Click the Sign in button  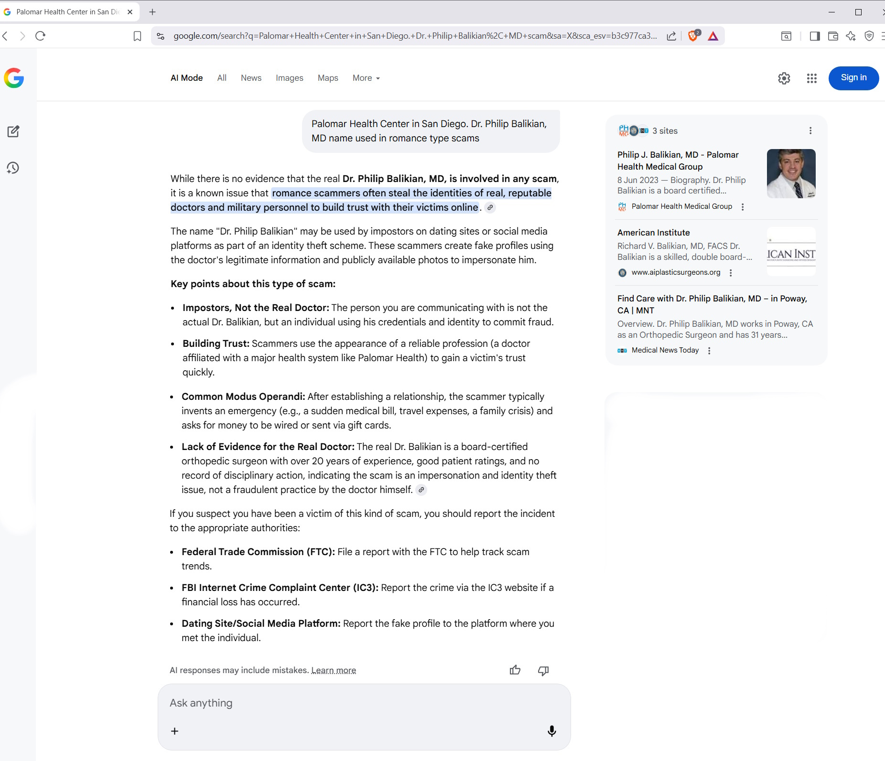point(853,78)
